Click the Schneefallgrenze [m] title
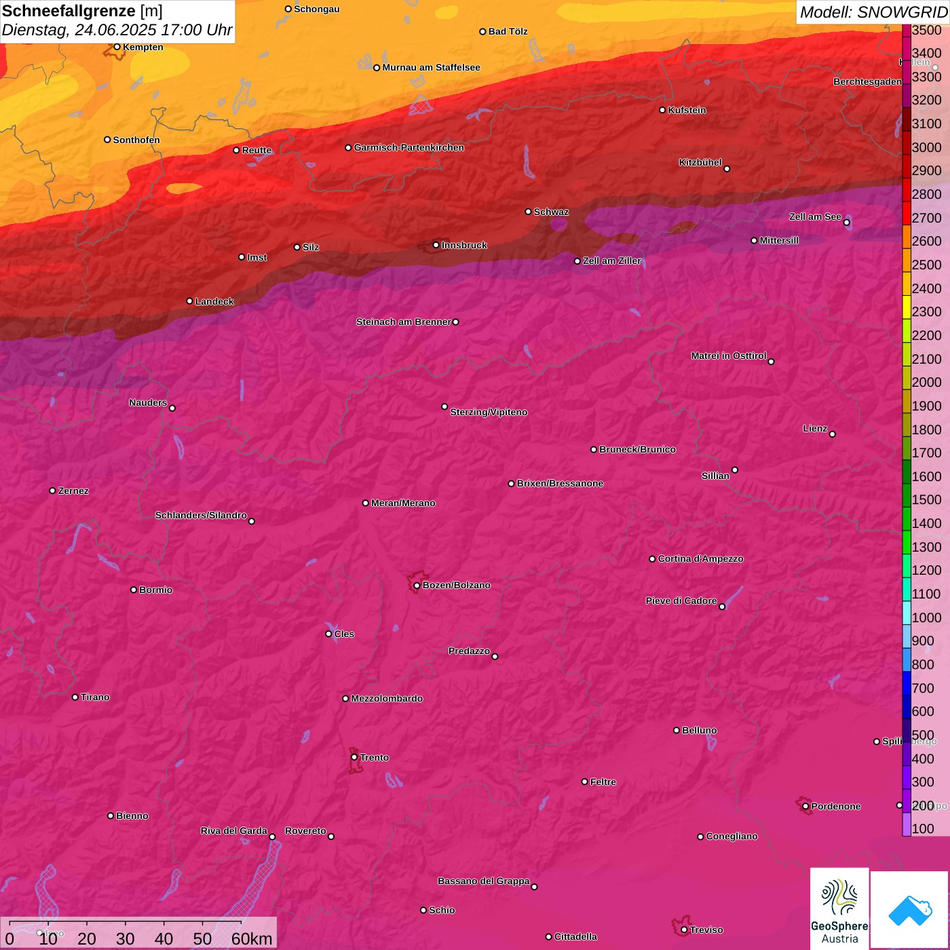The image size is (950, 950). click(82, 11)
